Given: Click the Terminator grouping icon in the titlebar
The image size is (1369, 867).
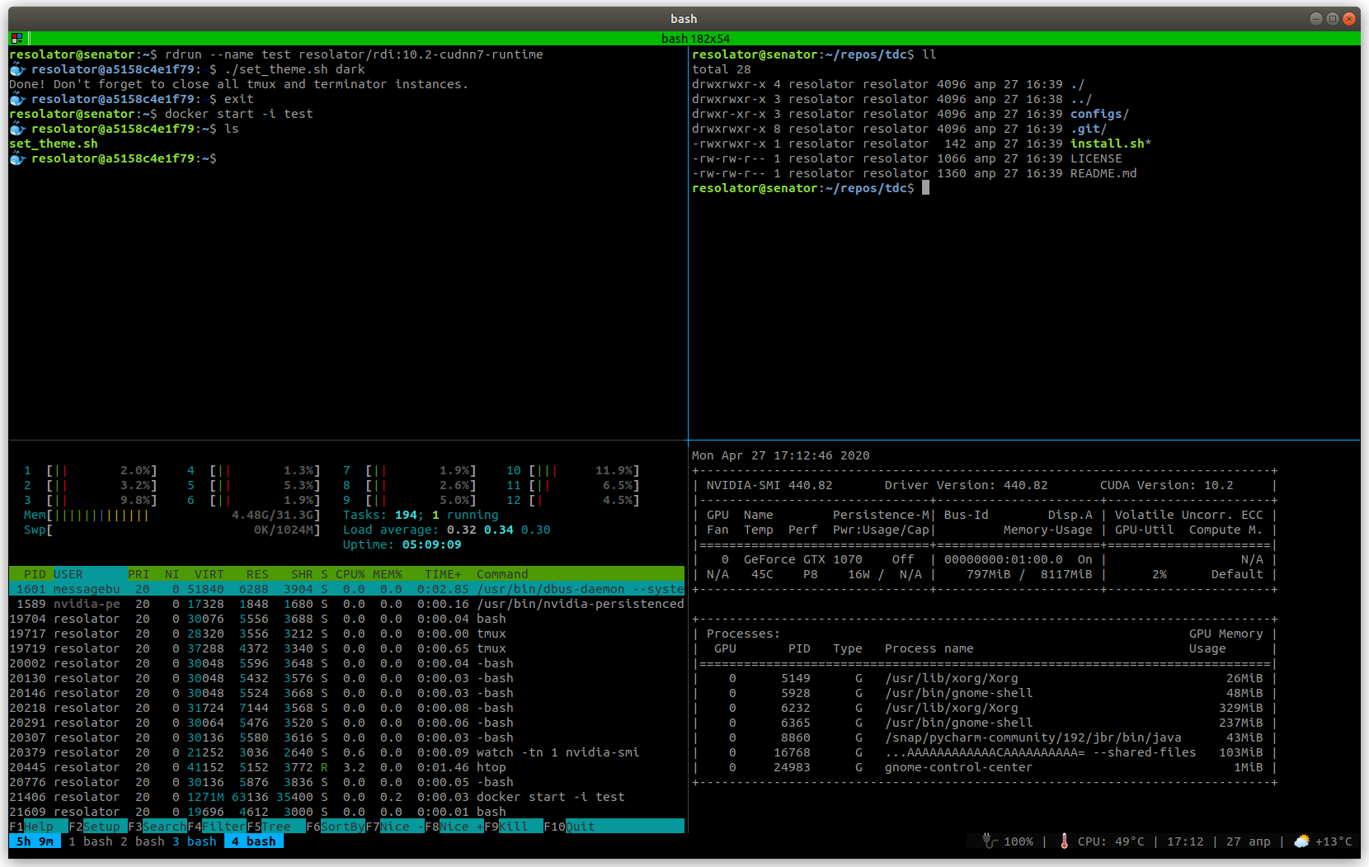Looking at the screenshot, I should (16, 38).
